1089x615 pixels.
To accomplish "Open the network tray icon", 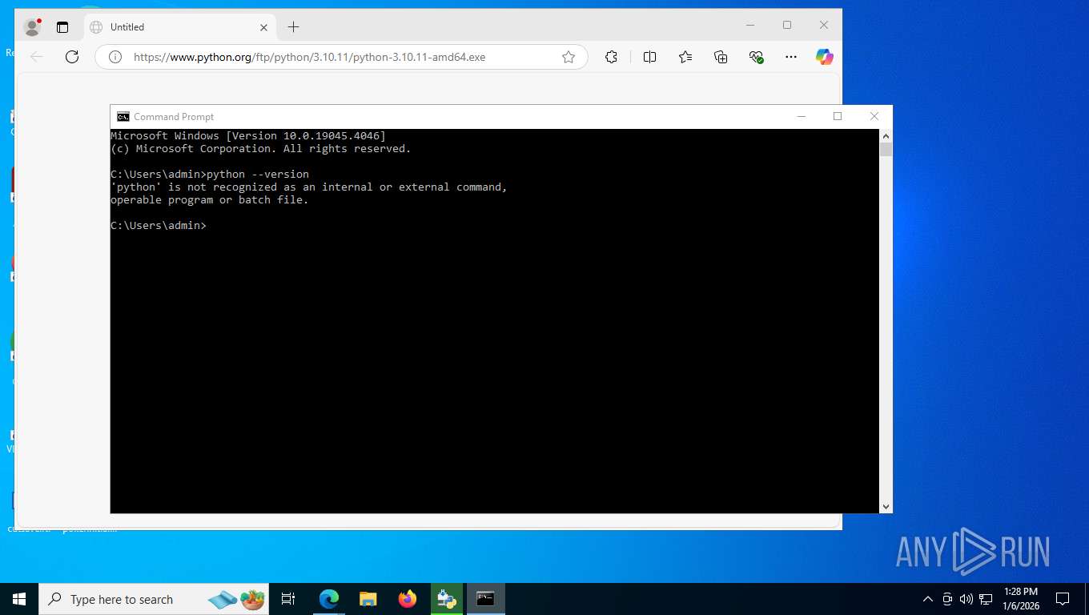I will [x=986, y=599].
